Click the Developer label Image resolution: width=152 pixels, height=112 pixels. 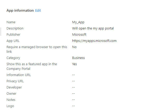click(x=14, y=87)
